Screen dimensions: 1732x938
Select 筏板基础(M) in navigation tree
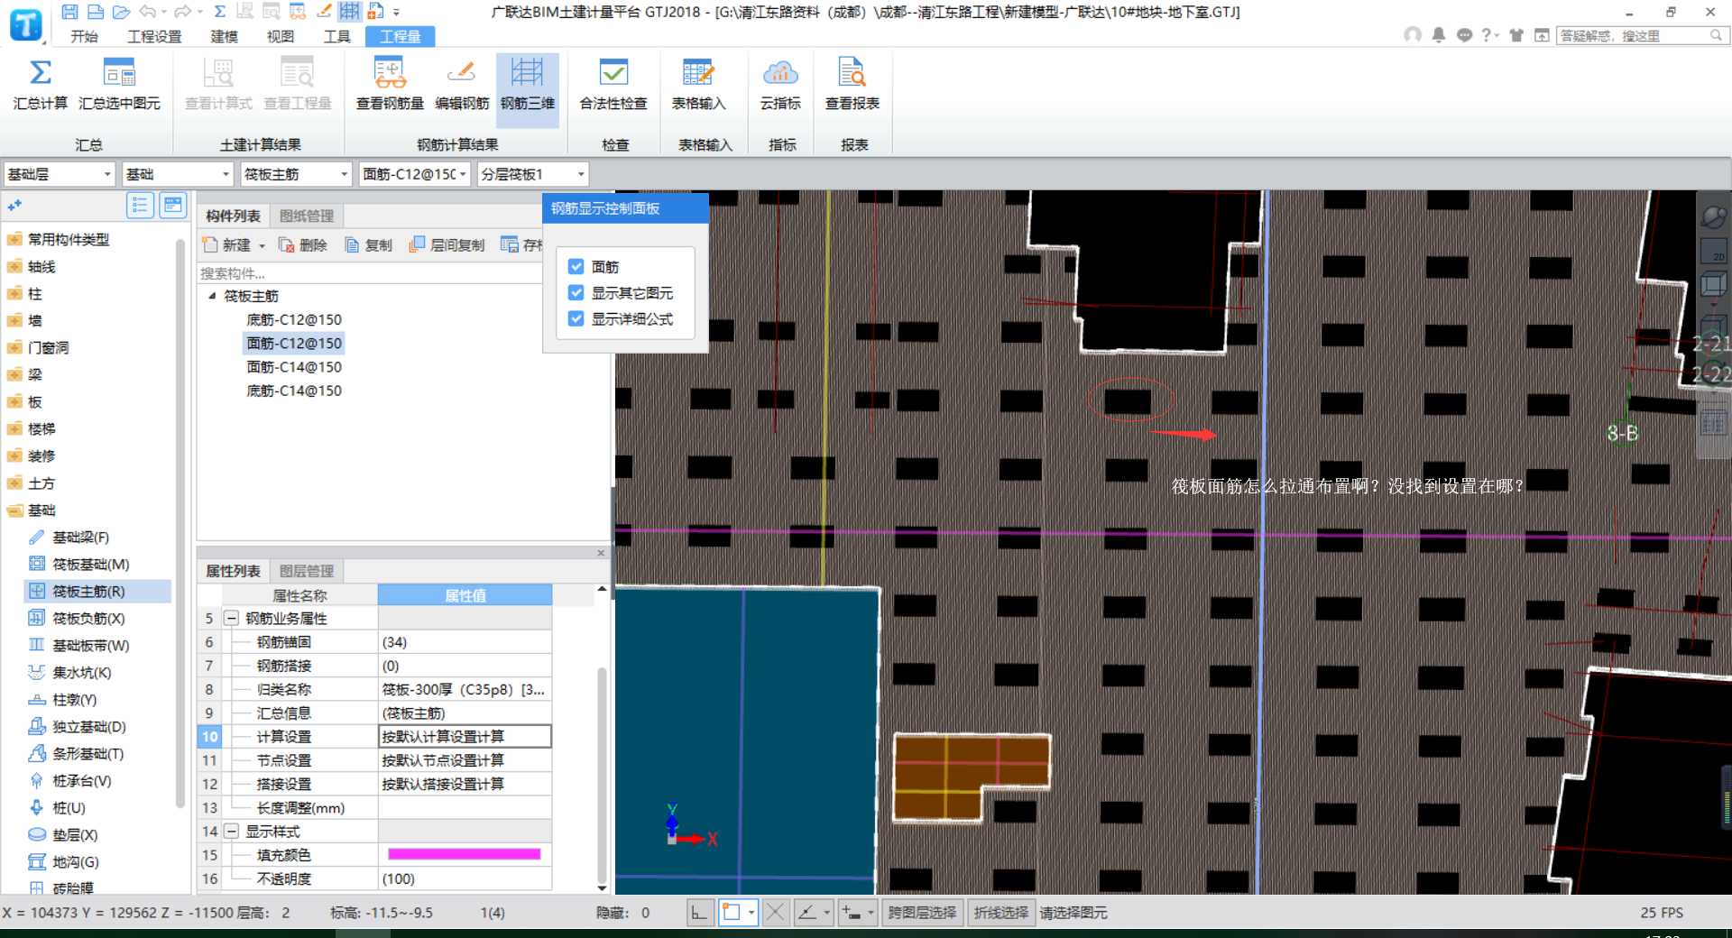click(90, 565)
